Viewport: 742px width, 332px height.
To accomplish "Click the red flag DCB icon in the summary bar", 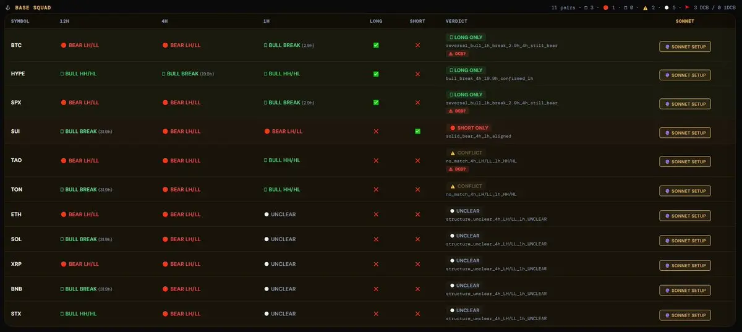I will (x=687, y=7).
